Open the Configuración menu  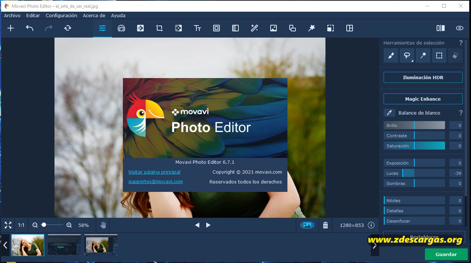click(x=61, y=15)
